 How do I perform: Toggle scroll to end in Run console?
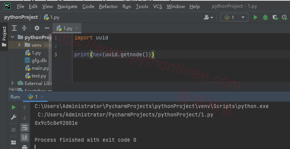[x=25, y=137]
